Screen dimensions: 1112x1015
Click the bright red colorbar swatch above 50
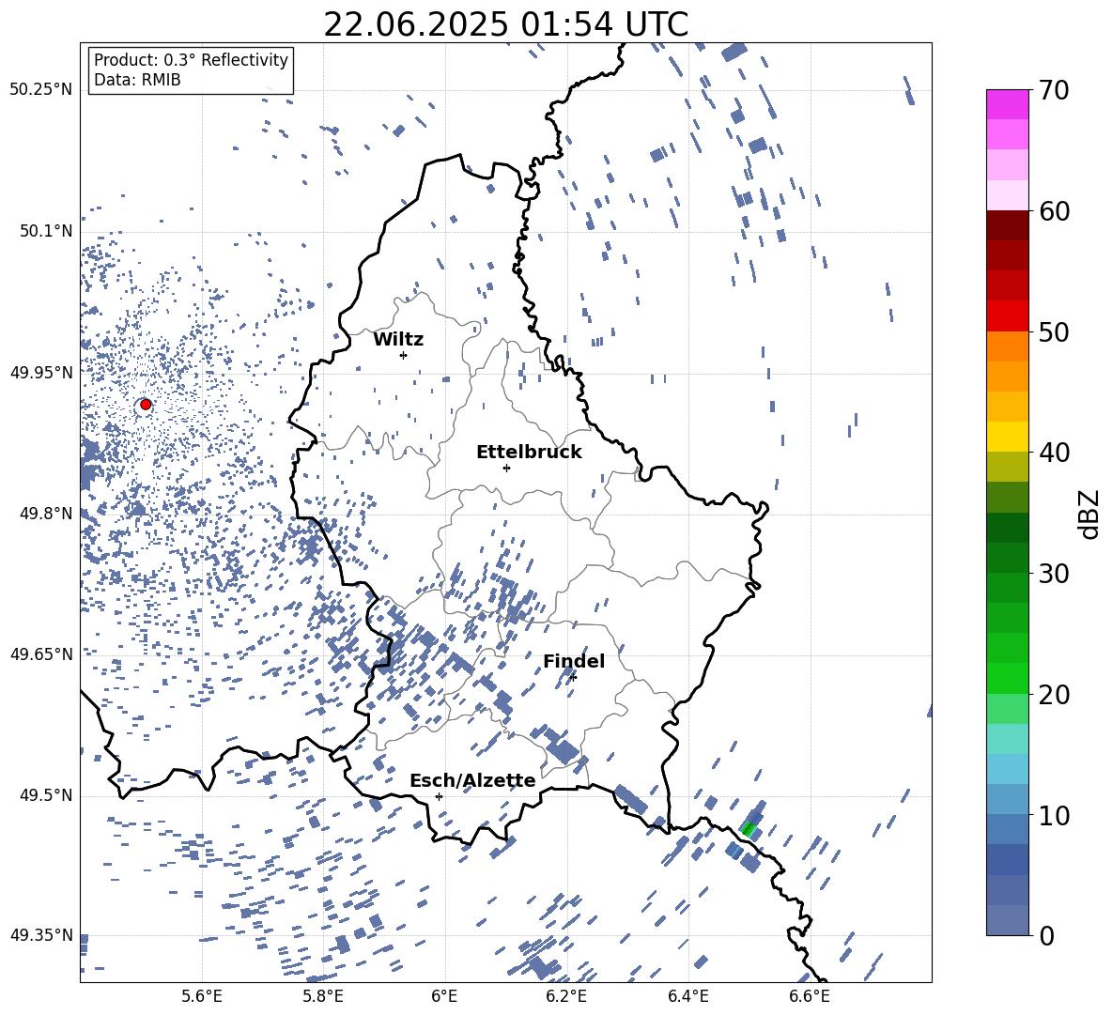1007,316
